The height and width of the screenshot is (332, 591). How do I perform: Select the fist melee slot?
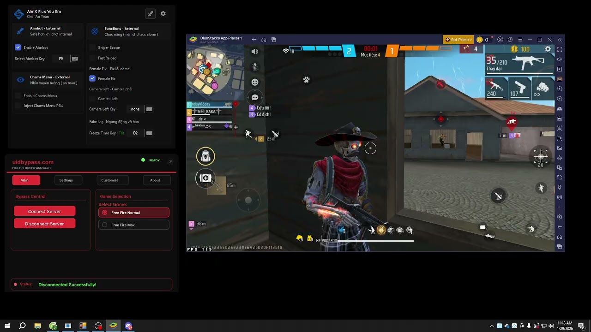tap(543, 88)
